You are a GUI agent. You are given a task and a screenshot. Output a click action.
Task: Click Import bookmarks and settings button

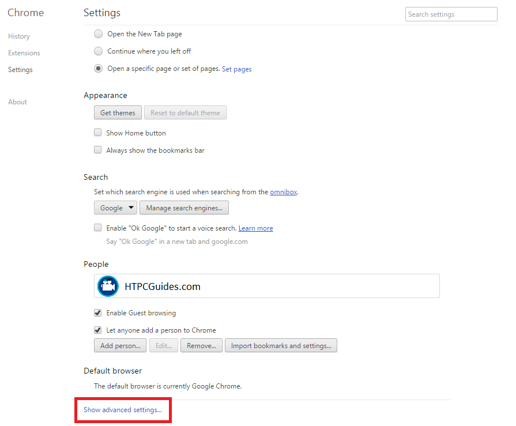[x=281, y=346]
